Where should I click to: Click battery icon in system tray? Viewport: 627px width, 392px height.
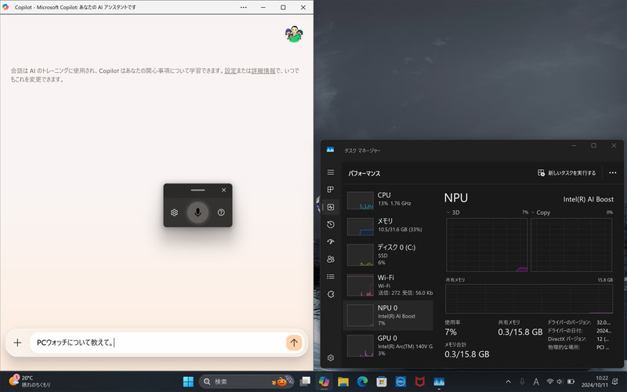coord(571,382)
